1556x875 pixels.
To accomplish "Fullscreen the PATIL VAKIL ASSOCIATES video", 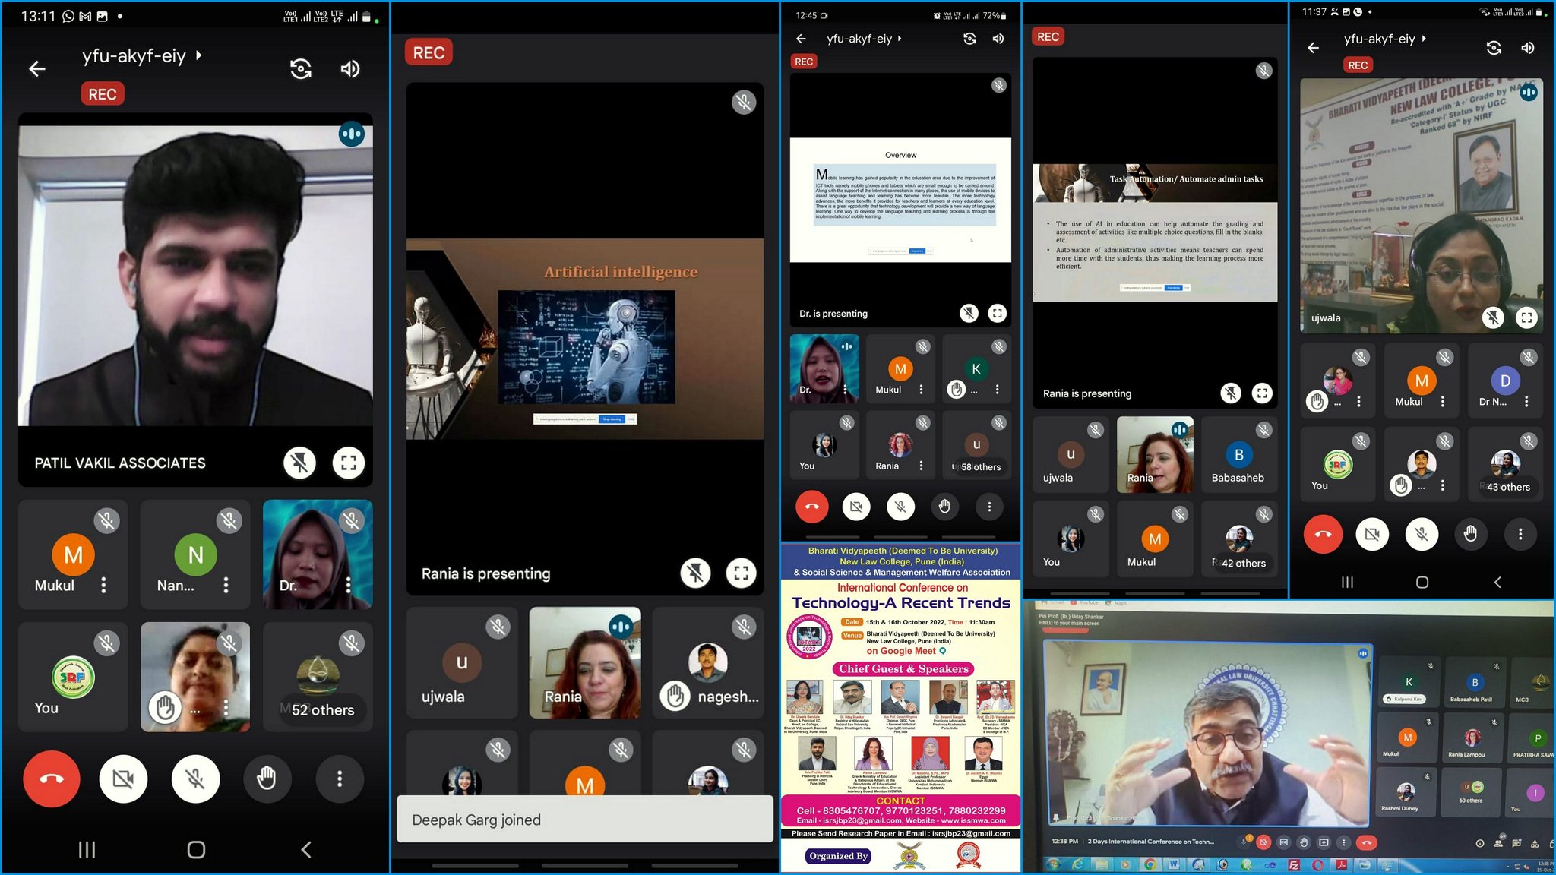I will pyautogui.click(x=349, y=463).
